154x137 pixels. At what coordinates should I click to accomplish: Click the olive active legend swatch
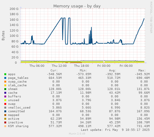pos(5,119)
